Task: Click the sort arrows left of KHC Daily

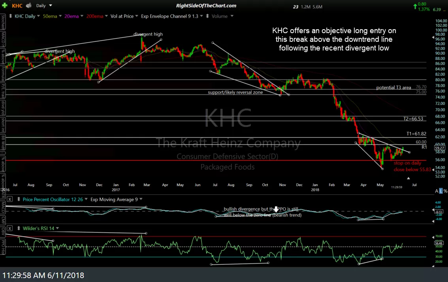Action: tap(11, 16)
